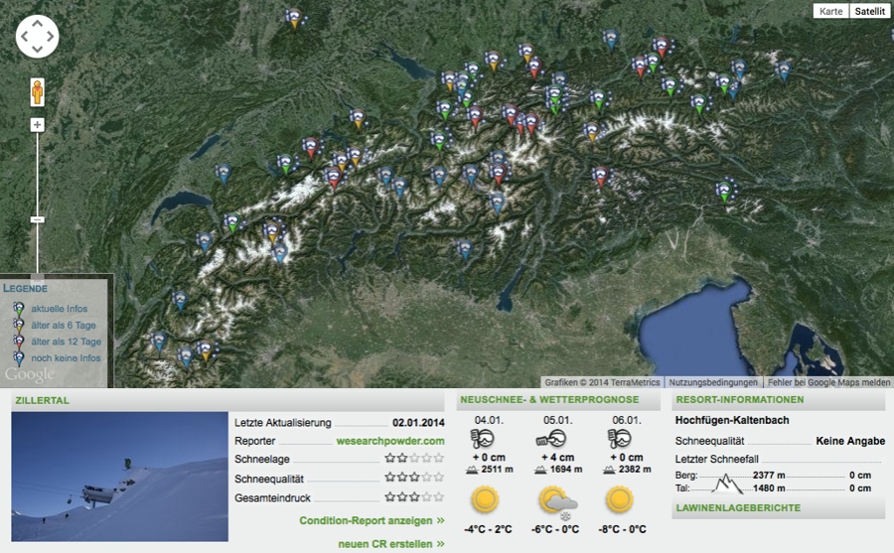Screen dimensions: 894x553
Task: Click the cloudy snow icon for 05.01.
Action: 556,499
